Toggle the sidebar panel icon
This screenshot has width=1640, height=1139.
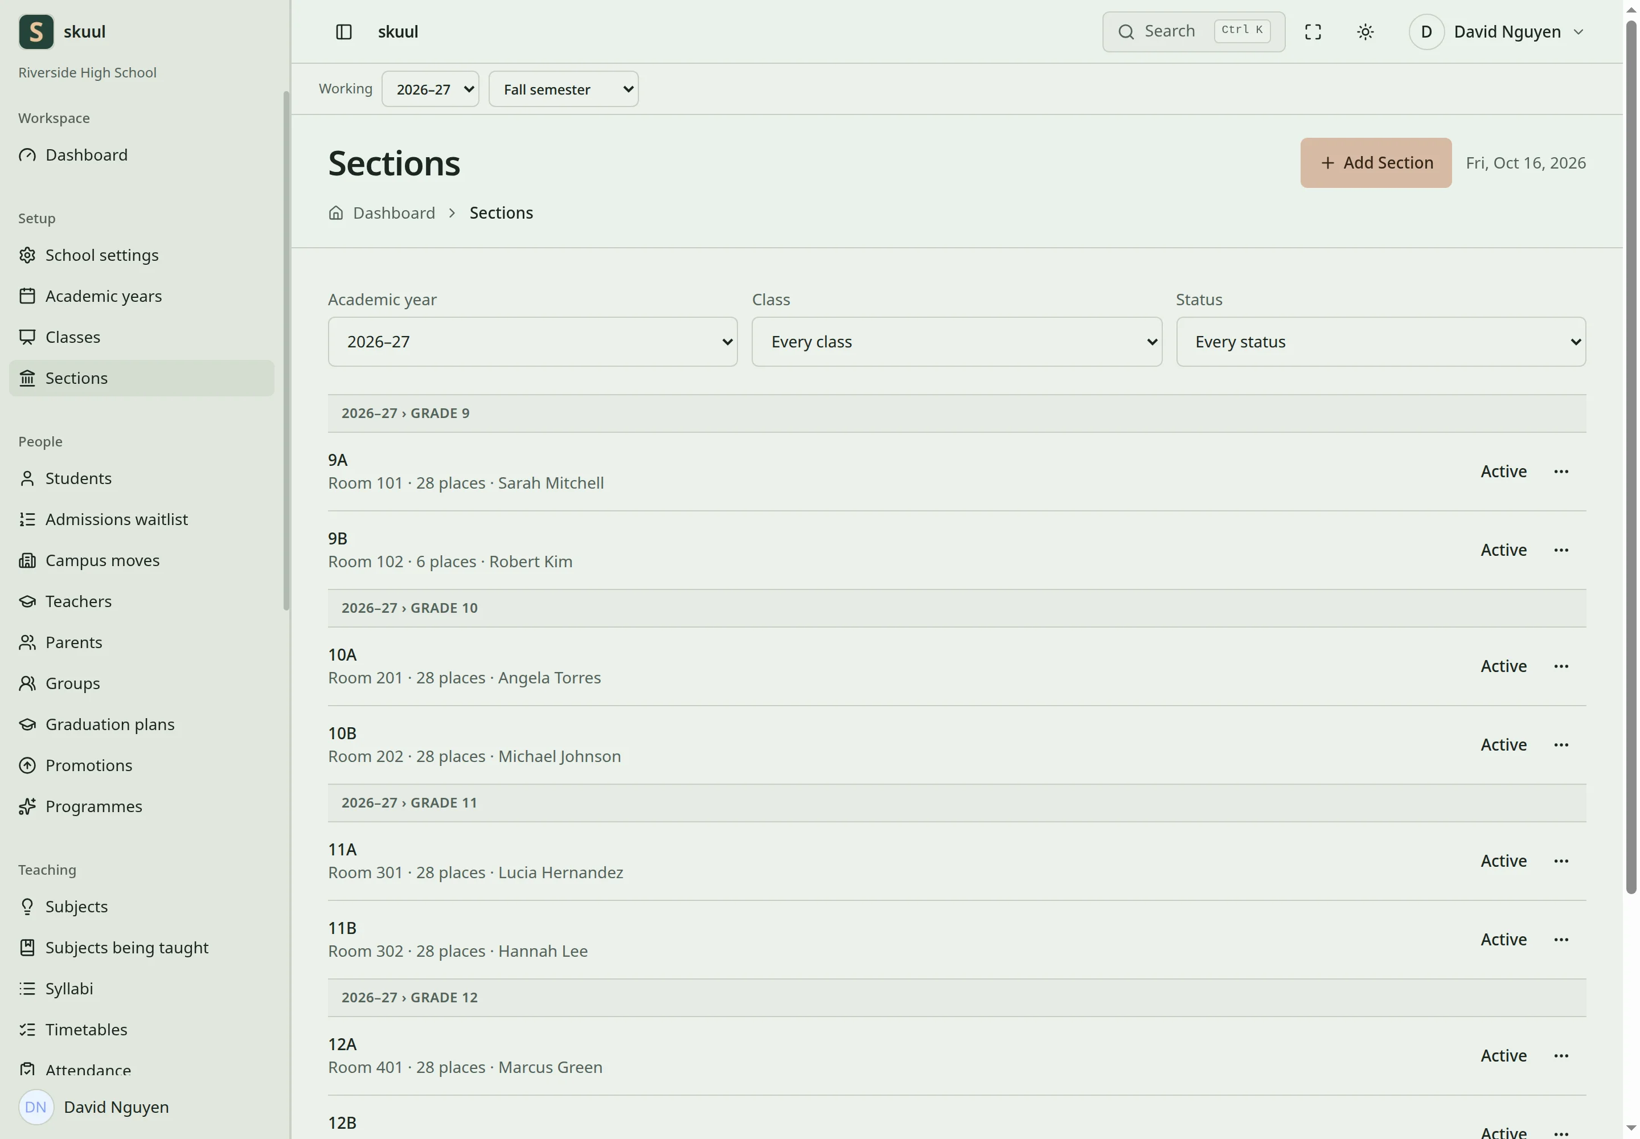point(344,32)
